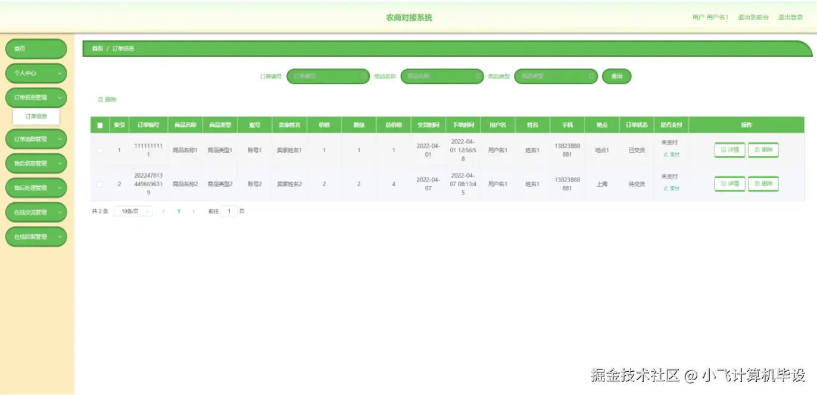Click order number 2022478134496696319 cell

point(148,184)
